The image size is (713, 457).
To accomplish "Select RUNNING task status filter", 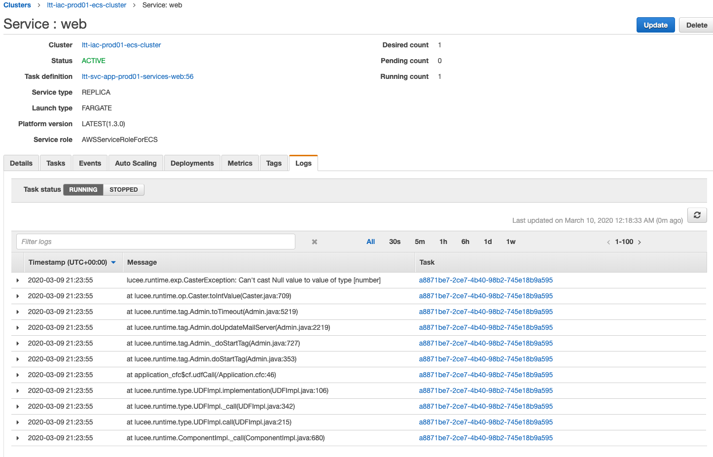I will 83,190.
